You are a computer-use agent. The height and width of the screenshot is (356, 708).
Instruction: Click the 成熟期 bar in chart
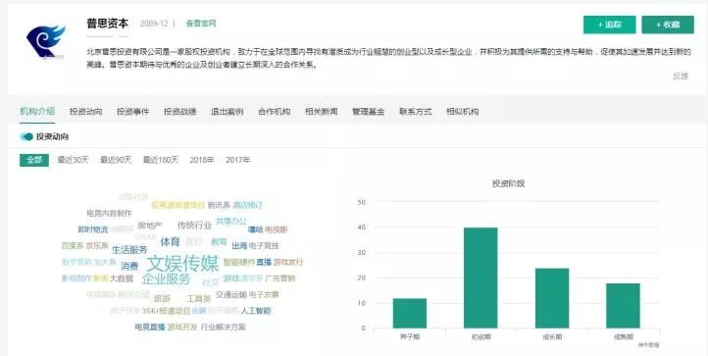pyautogui.click(x=623, y=306)
